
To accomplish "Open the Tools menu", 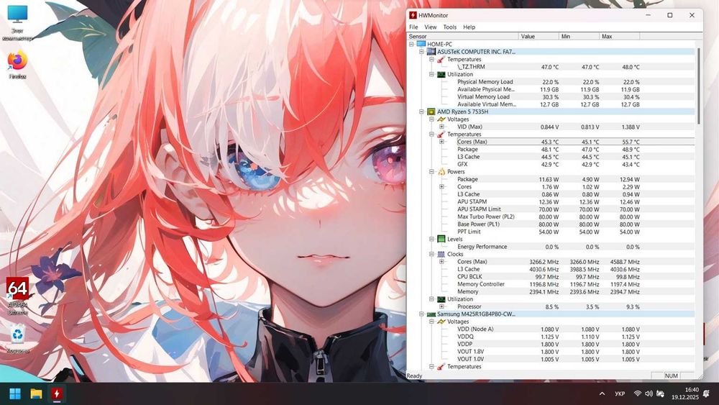I will click(x=450, y=27).
